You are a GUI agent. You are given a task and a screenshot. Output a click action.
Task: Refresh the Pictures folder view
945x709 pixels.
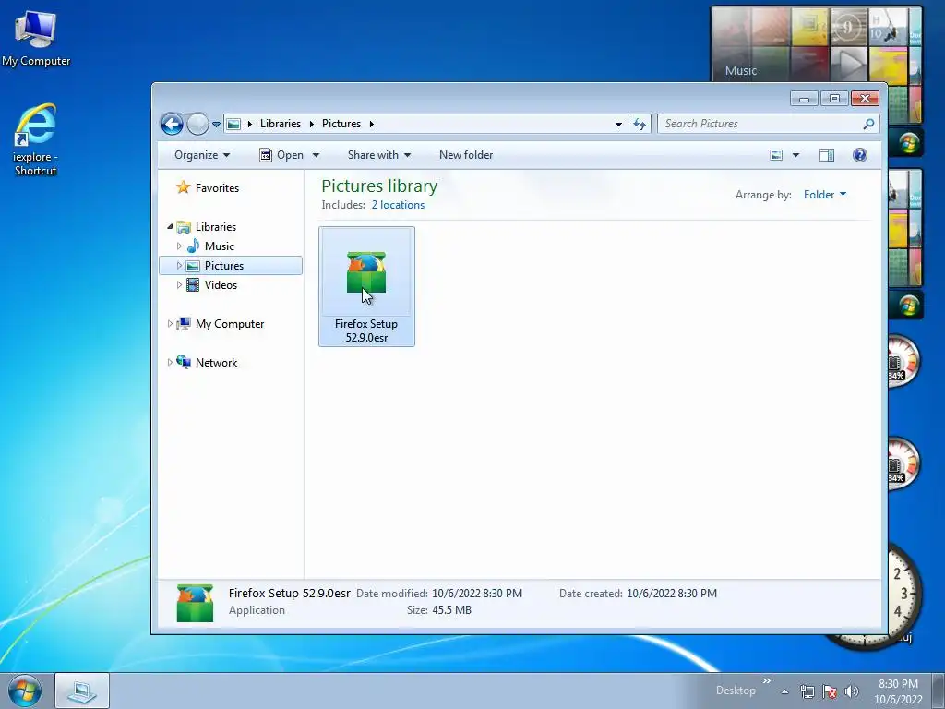640,125
